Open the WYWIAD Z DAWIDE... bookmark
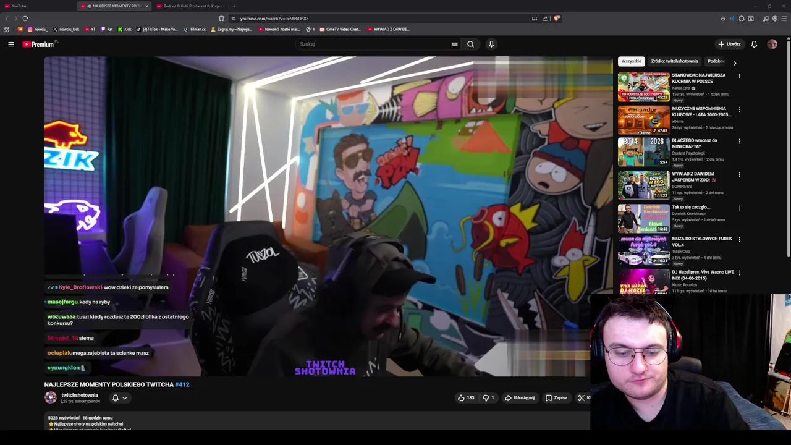This screenshot has height=445, width=791. coord(389,29)
